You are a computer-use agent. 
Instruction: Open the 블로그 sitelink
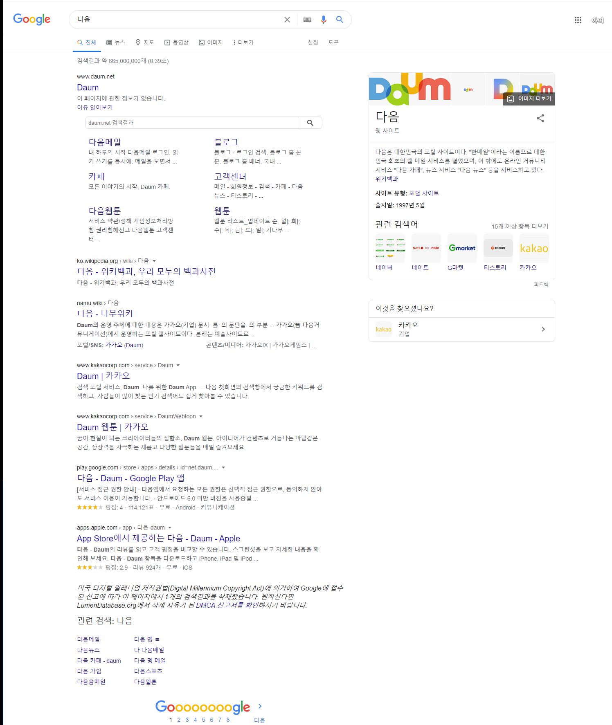pyautogui.click(x=226, y=142)
